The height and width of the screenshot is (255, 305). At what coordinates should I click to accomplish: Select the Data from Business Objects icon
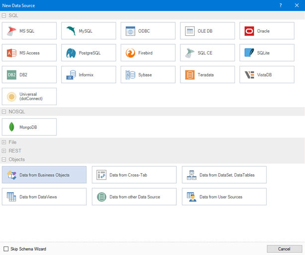click(x=11, y=175)
